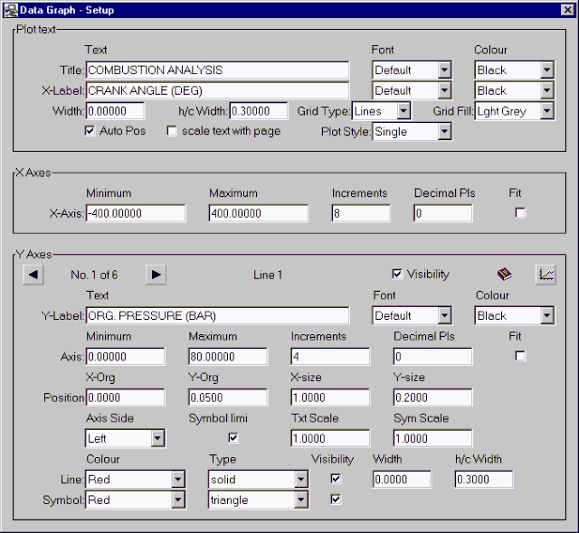Viewport: 579px width, 533px height.
Task: Toggle the Symbol limi checkbox
Action: tap(233, 437)
